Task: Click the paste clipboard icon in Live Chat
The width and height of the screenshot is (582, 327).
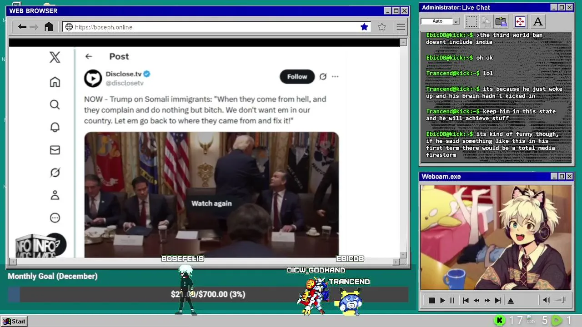Action: point(501,21)
